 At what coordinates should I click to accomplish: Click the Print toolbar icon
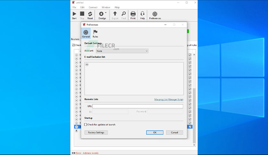pos(133,15)
